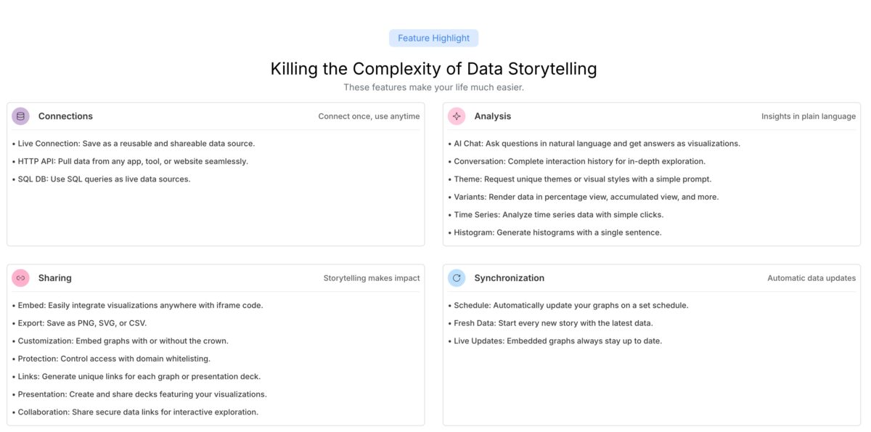Click the Sharing link icon
This screenshot has width=871, height=432.
pos(21,278)
